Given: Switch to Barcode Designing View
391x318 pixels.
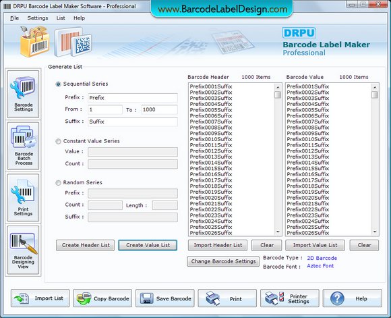Looking at the screenshot, I should pyautogui.click(x=23, y=250).
